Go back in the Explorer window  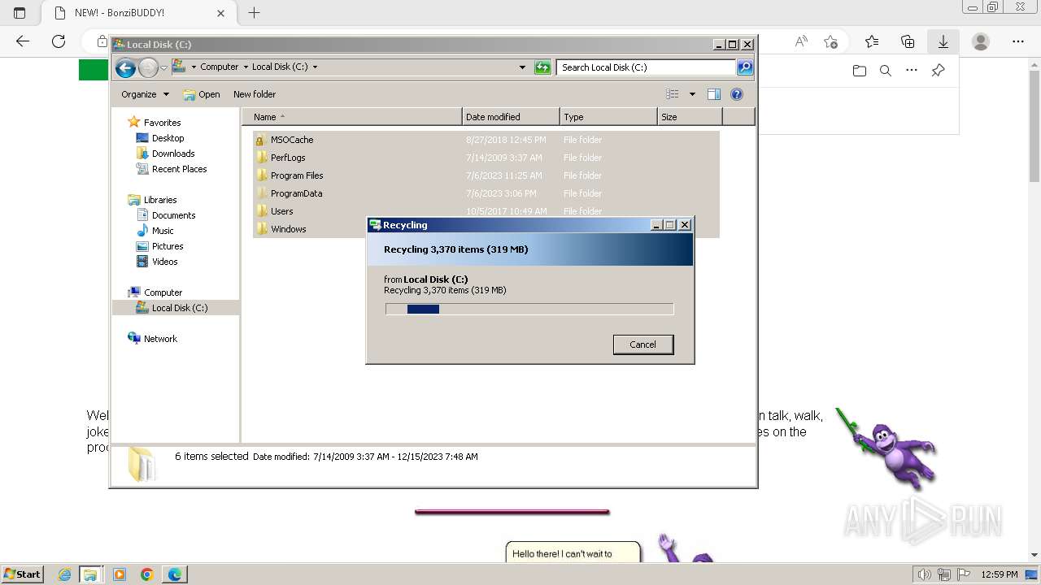pyautogui.click(x=125, y=68)
